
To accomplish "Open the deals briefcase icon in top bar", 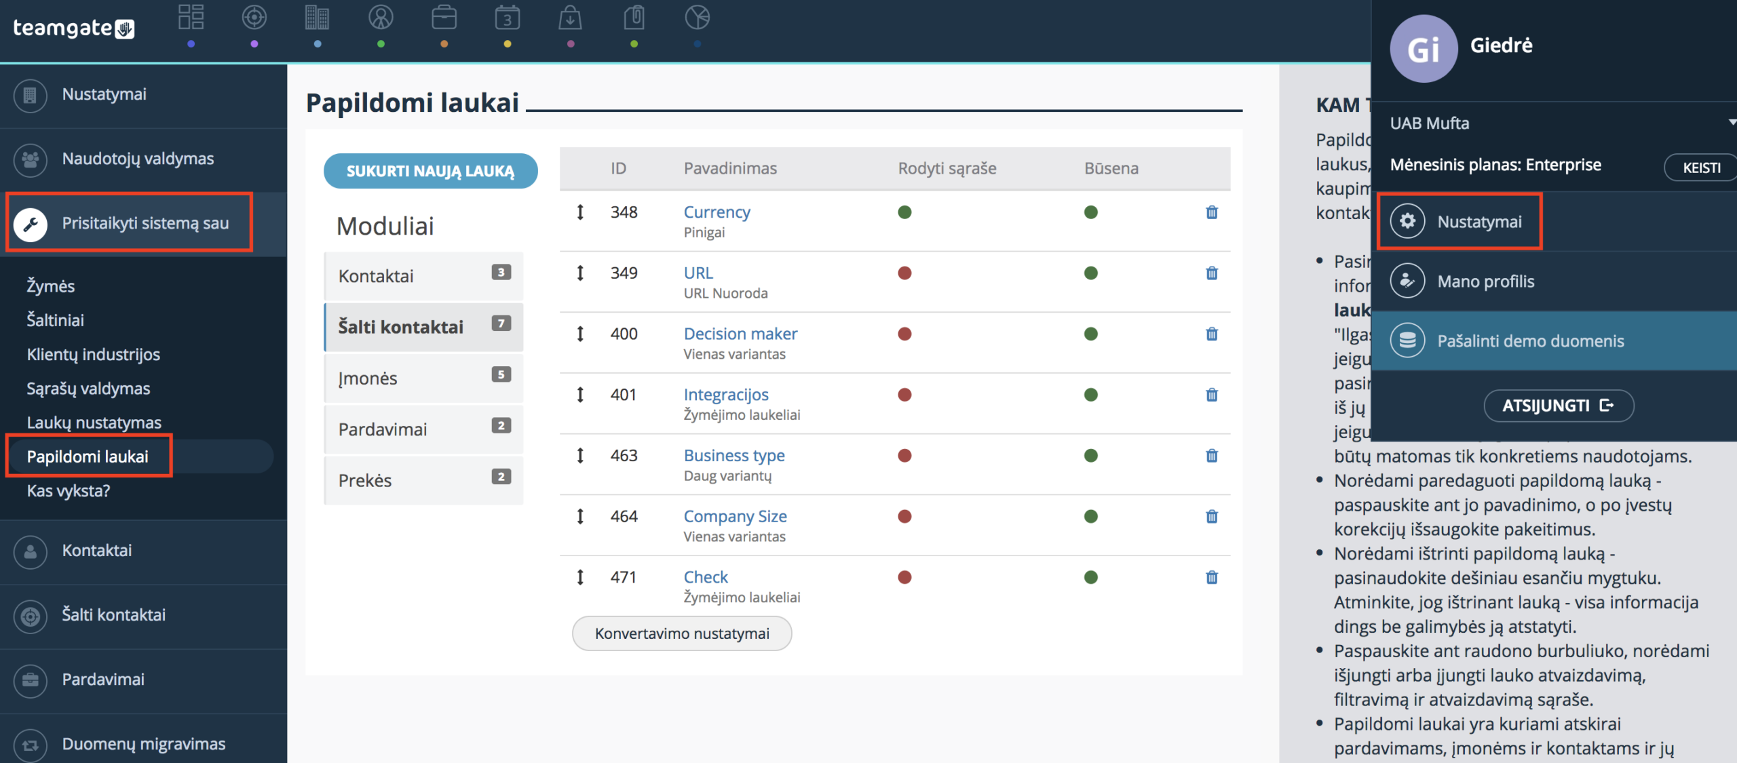I will click(444, 18).
